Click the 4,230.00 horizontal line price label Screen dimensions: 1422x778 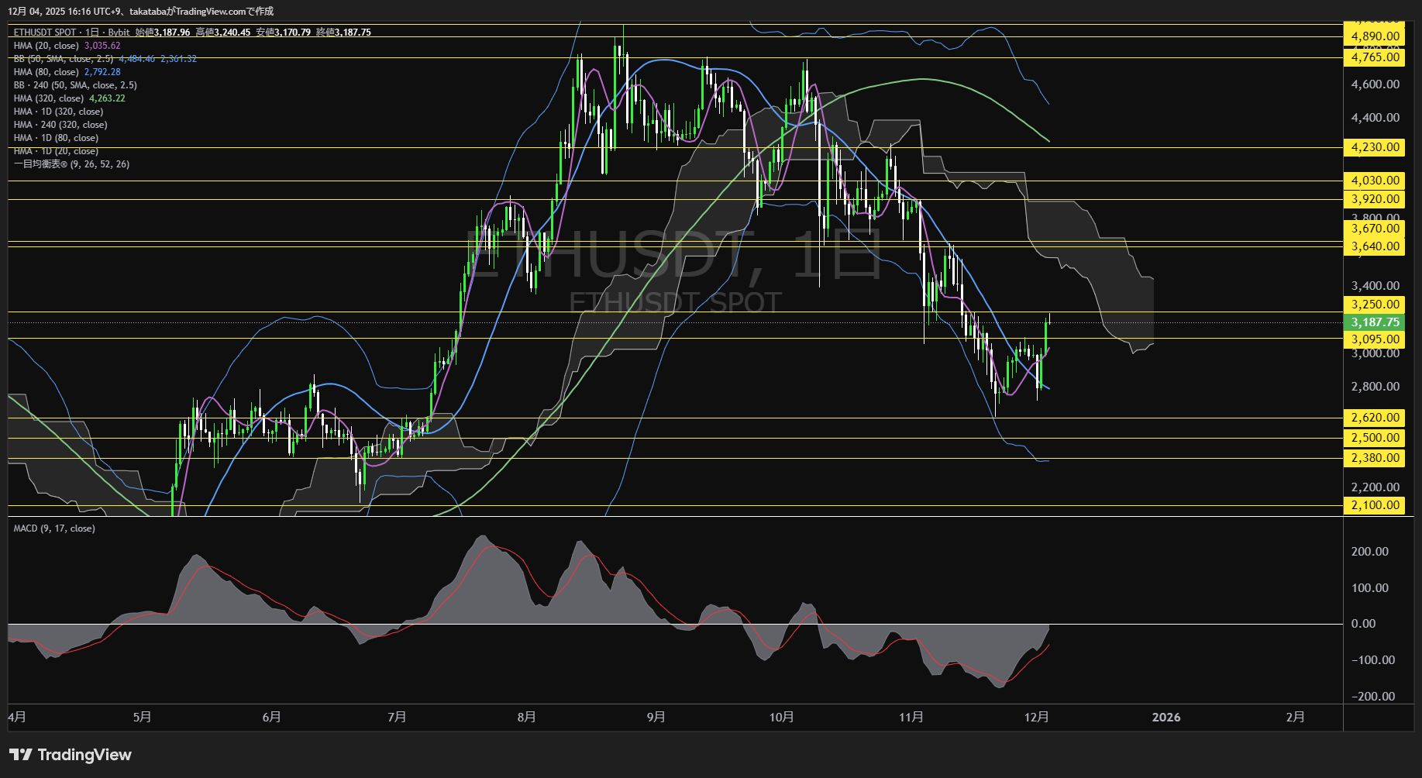[1375, 147]
